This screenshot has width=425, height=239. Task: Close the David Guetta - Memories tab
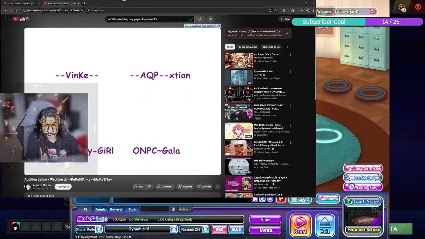click(39, 3)
